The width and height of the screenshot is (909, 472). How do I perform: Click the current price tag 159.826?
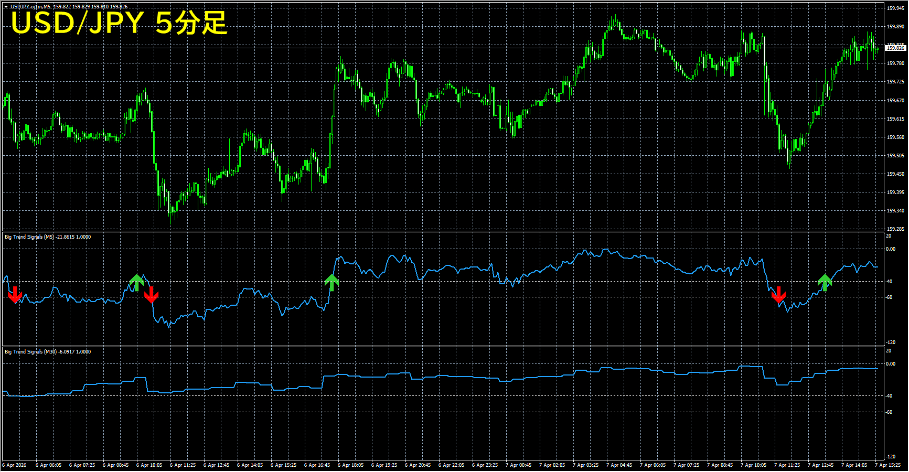[x=895, y=48]
